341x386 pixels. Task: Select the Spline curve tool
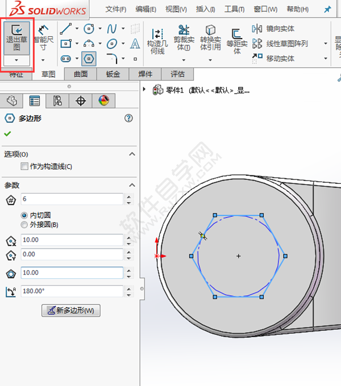click(x=112, y=28)
